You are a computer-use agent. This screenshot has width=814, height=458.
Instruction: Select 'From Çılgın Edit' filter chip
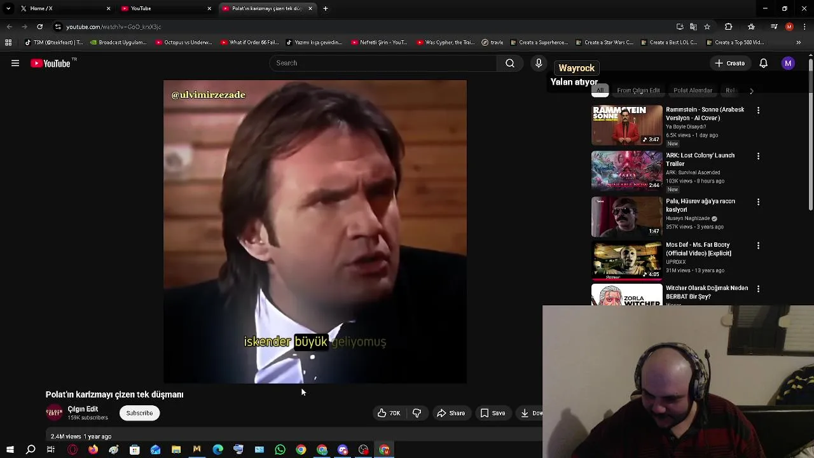click(638, 90)
